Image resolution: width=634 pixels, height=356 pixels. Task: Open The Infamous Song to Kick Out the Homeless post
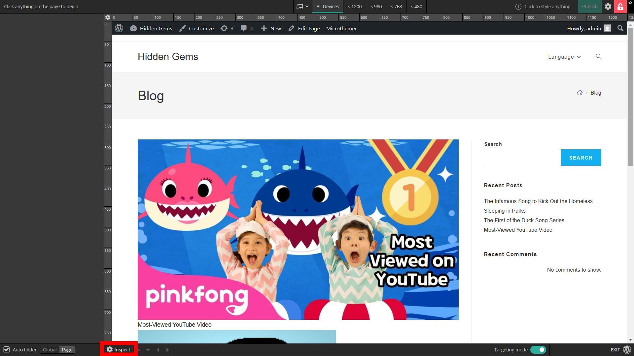(x=538, y=206)
